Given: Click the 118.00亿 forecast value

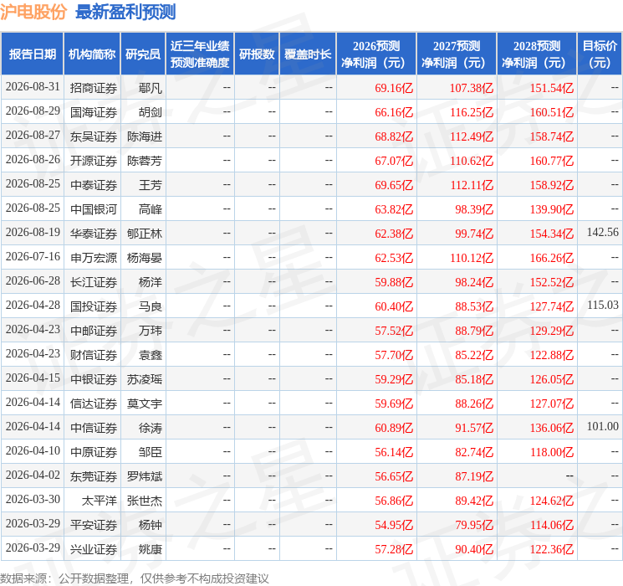Looking at the screenshot, I should (x=552, y=452).
